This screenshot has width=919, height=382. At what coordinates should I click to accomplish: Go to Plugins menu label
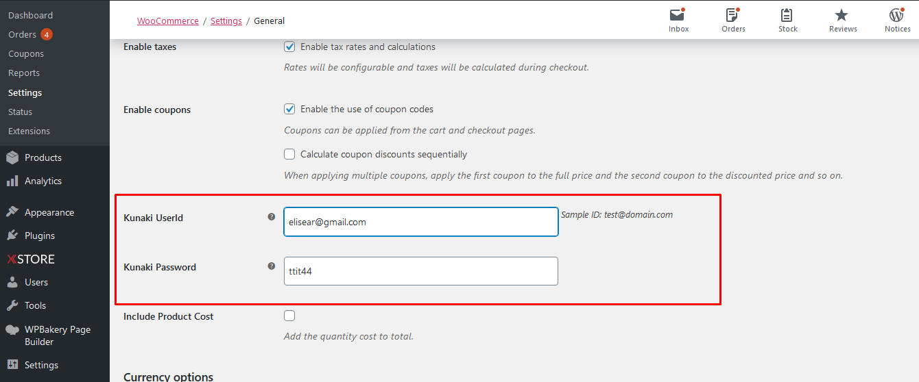40,235
